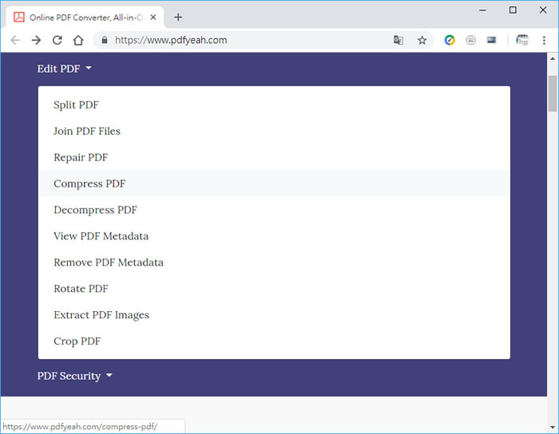Viewport: 559px width, 434px height.
Task: Click the address bar URL field
Action: tap(240, 40)
